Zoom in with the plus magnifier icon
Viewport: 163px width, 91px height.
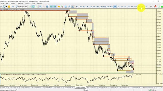40,7
